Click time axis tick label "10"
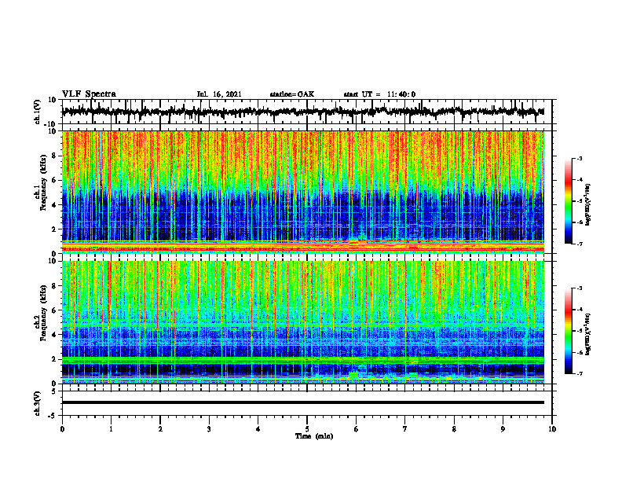Viewport: 622px width, 481px height. click(x=552, y=429)
